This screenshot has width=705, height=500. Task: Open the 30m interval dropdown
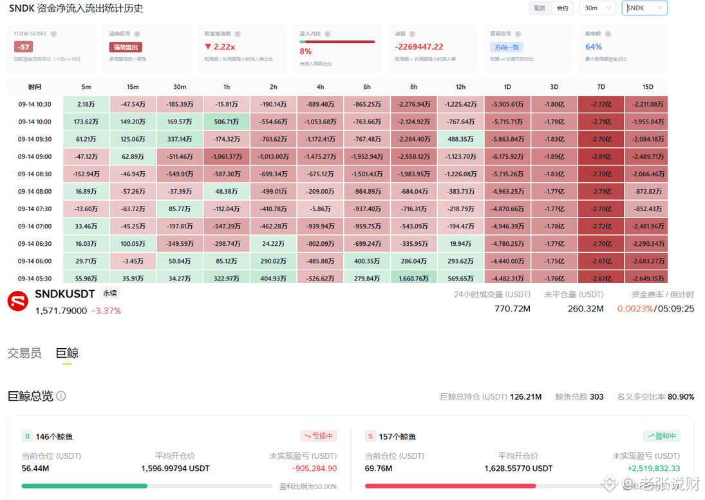(597, 8)
